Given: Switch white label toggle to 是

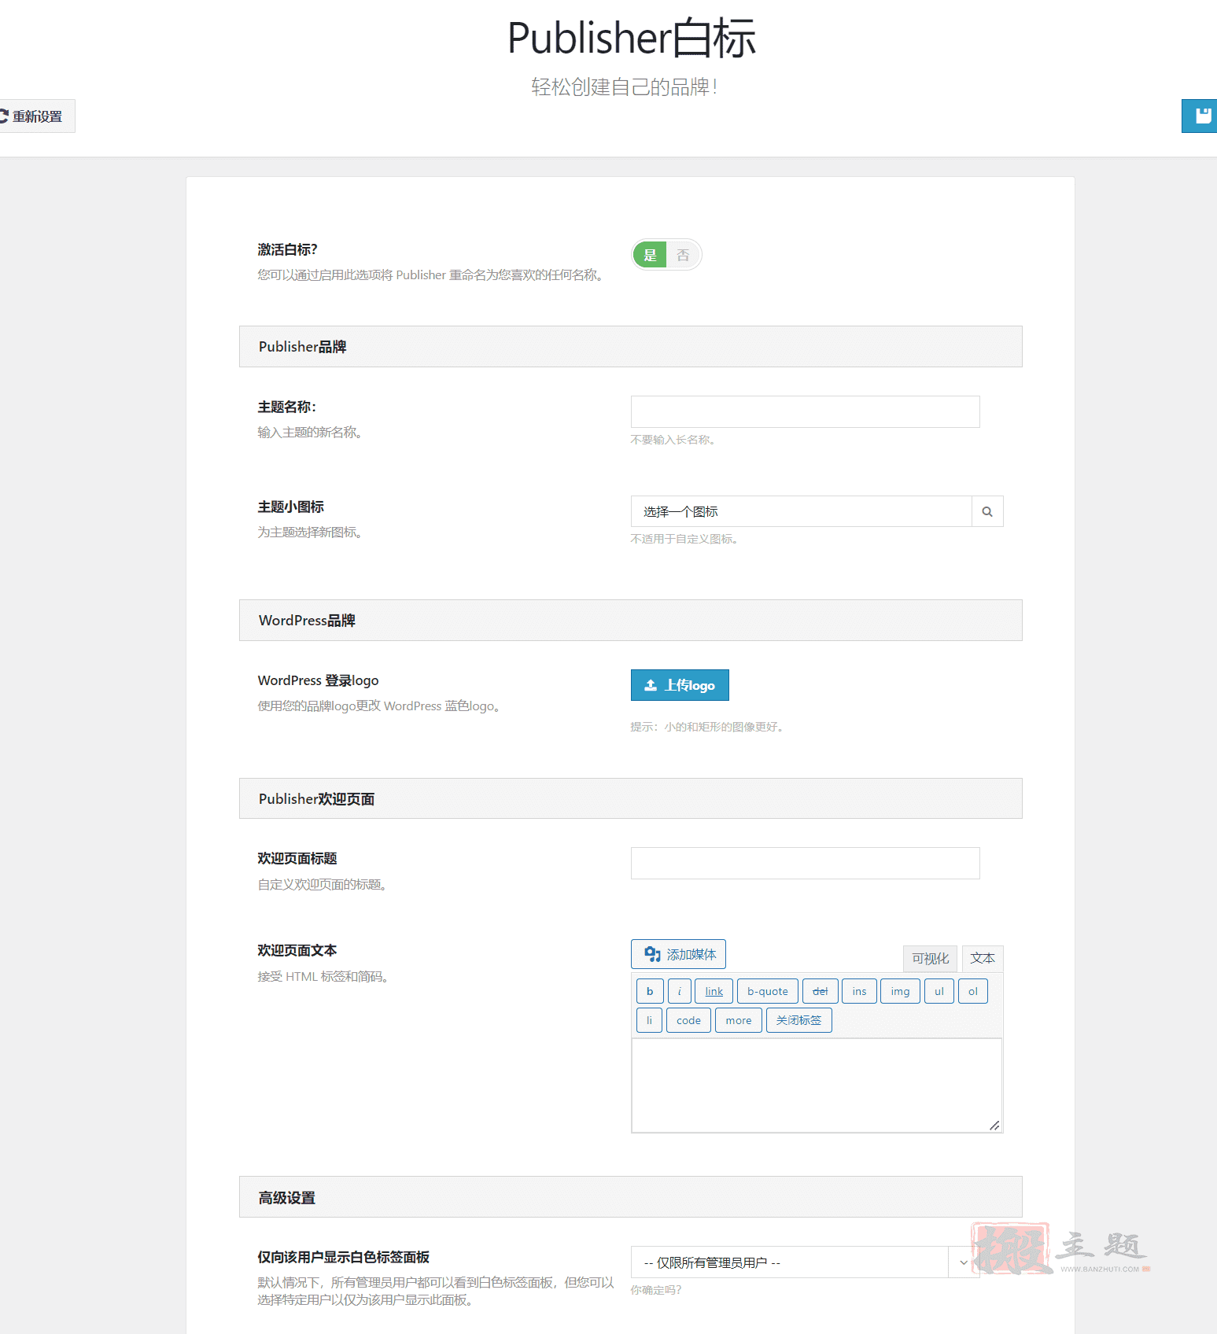Looking at the screenshot, I should [x=650, y=255].
